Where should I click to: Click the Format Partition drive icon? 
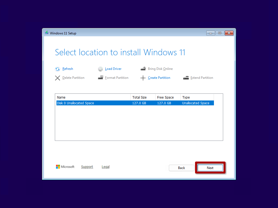click(x=100, y=77)
